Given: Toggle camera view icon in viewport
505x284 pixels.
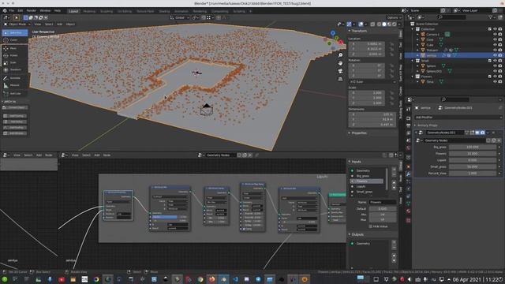Looking at the screenshot, I should tap(340, 71).
